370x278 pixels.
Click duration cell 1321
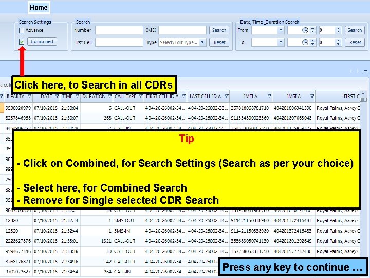pos(97,241)
